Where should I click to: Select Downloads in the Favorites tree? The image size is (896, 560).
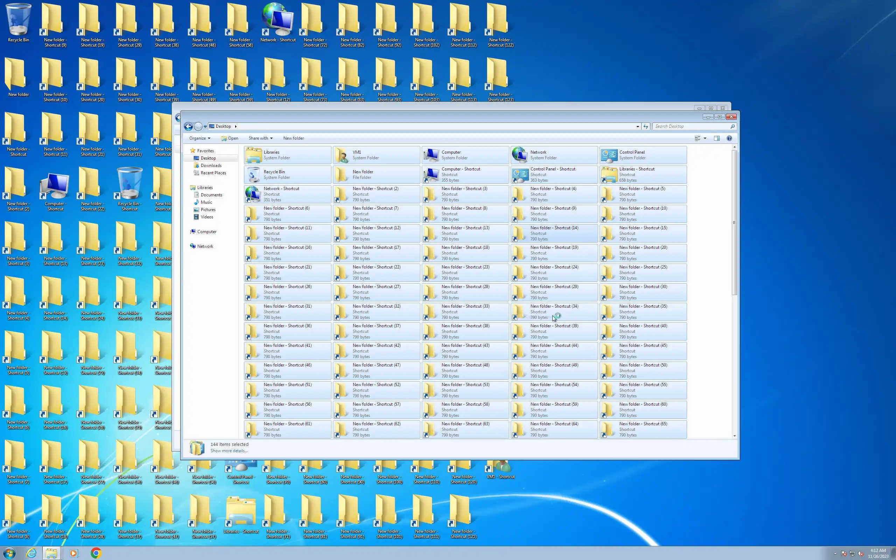tap(211, 166)
